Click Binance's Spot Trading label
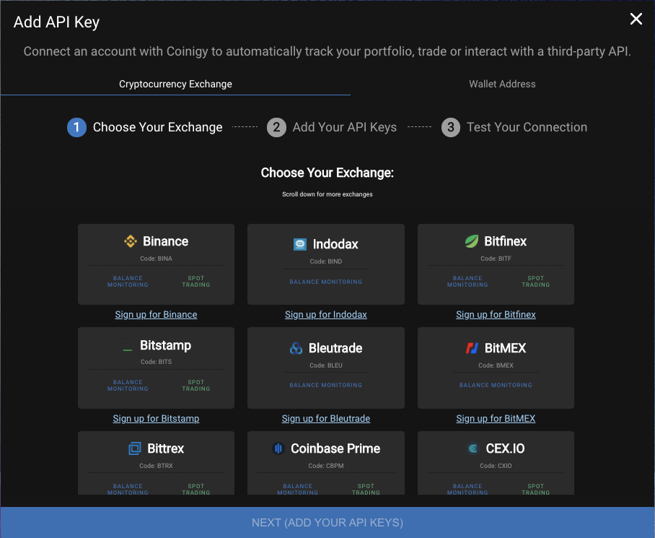The height and width of the screenshot is (538, 655). 196,282
